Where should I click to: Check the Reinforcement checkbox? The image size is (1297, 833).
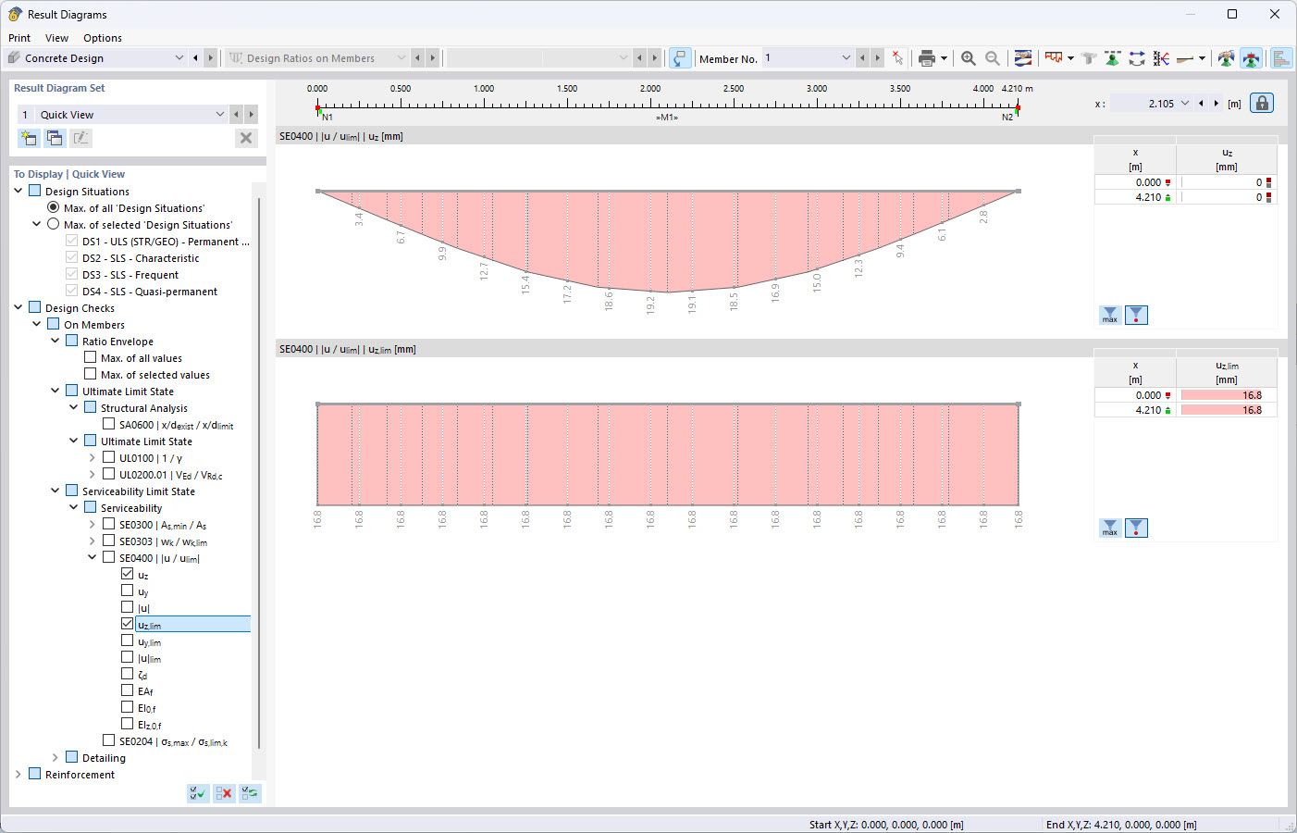[35, 774]
